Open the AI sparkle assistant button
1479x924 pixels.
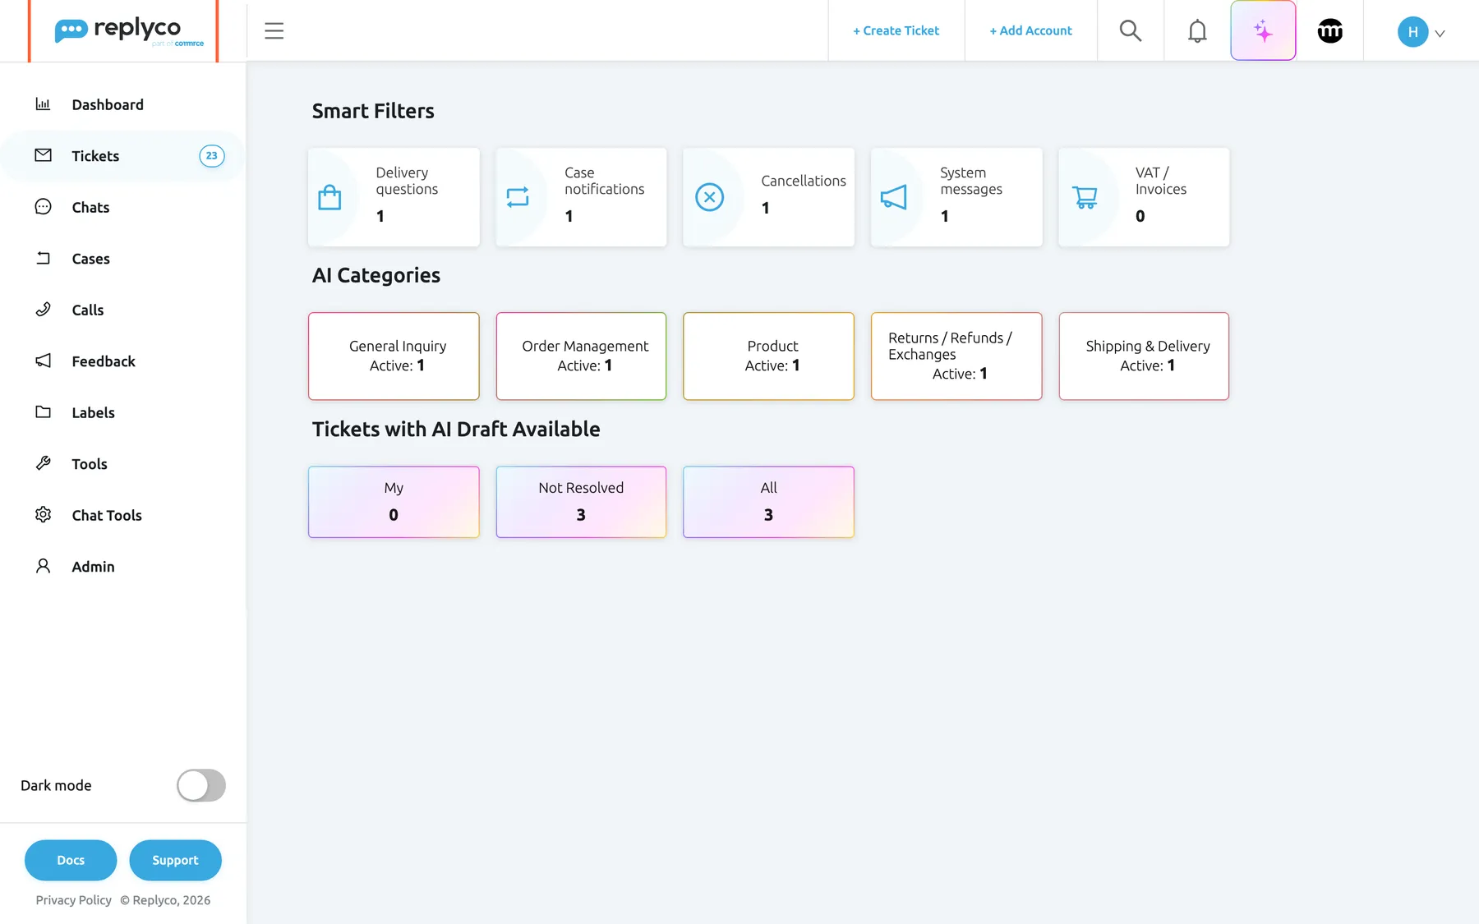click(1263, 30)
